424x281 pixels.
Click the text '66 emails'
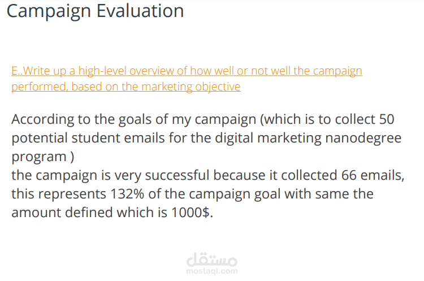point(373,175)
